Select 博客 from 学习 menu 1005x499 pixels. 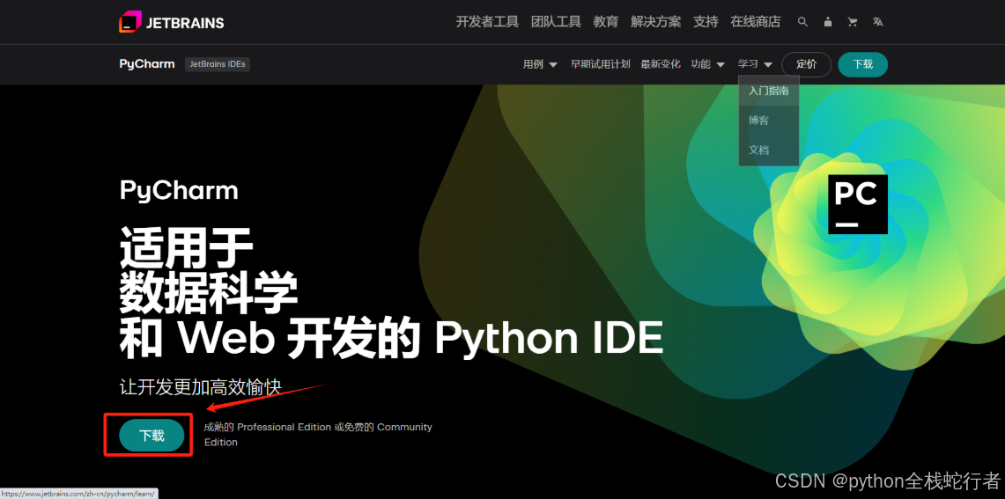pos(768,121)
